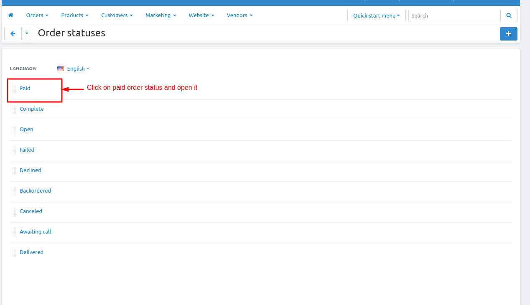The image size is (530, 305).
Task: Open the Paid order status
Action: pyautogui.click(x=25, y=89)
